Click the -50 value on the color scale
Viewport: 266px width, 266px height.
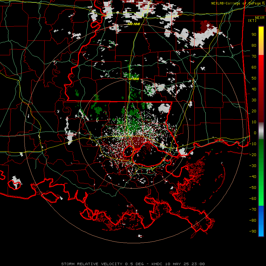click(x=253, y=188)
